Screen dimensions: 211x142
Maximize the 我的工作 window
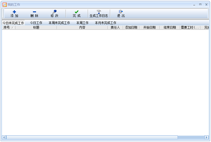[200, 5]
